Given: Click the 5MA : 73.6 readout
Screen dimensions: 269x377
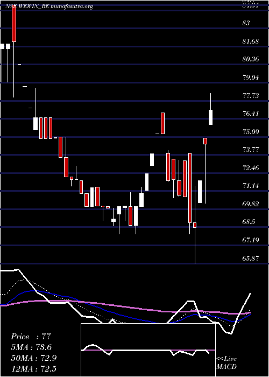Looking at the screenshot, I should pyautogui.click(x=31, y=347).
